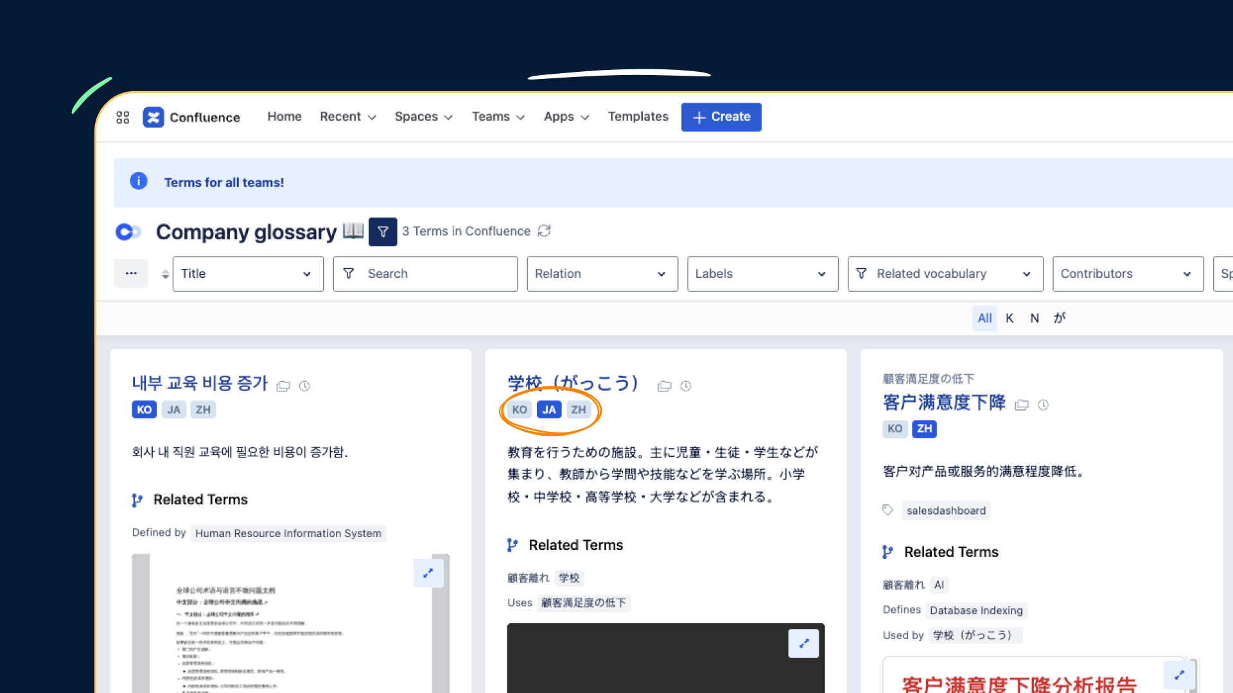
Task: Switch the Korean term card to JA
Action: [173, 410]
